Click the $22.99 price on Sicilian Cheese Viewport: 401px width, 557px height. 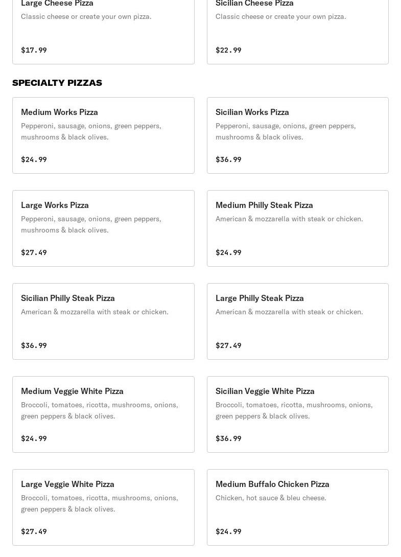pyautogui.click(x=228, y=50)
